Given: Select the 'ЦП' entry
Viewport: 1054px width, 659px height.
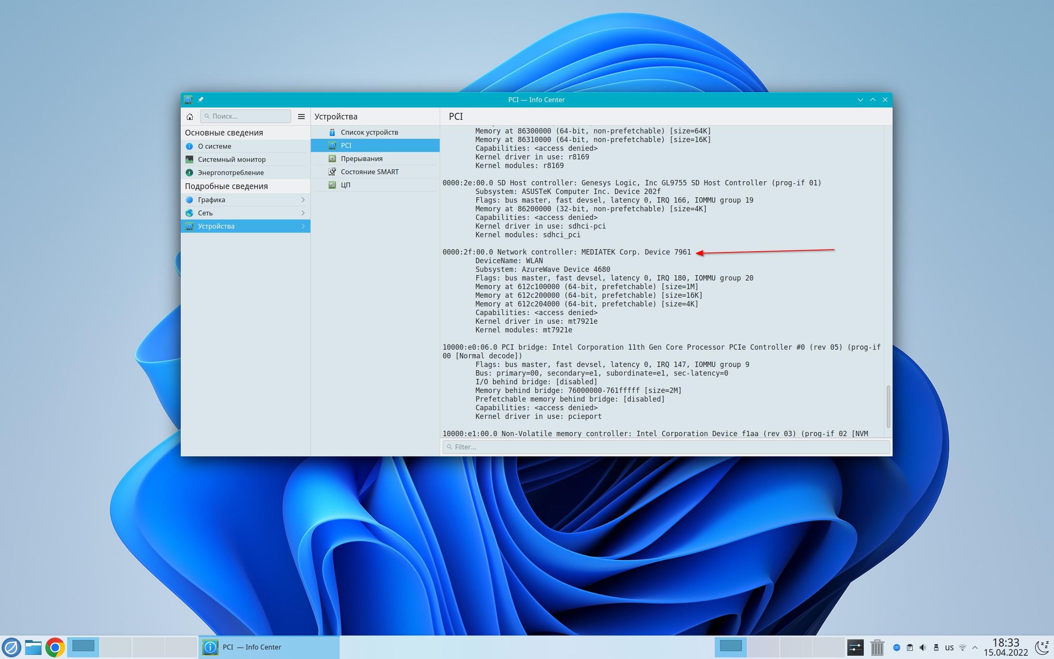Looking at the screenshot, I should tap(345, 185).
